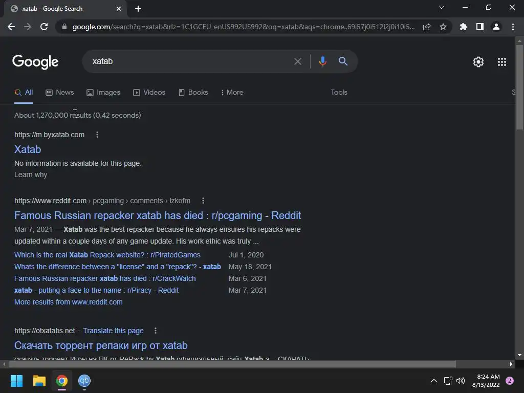
Task: Click the address bar URL
Action: 243,27
